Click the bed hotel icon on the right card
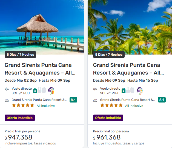172x148 pixels. [x=95, y=100]
